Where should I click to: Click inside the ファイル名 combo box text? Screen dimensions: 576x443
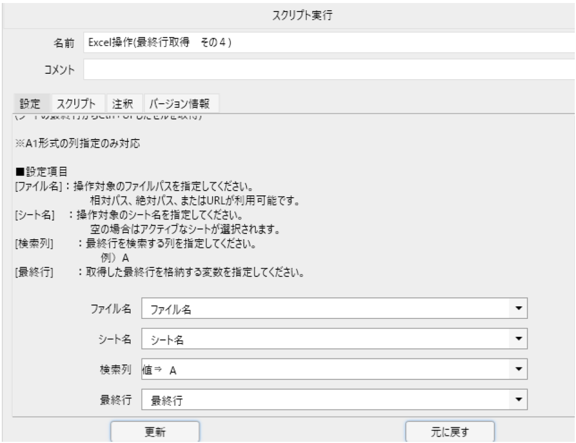point(324,309)
